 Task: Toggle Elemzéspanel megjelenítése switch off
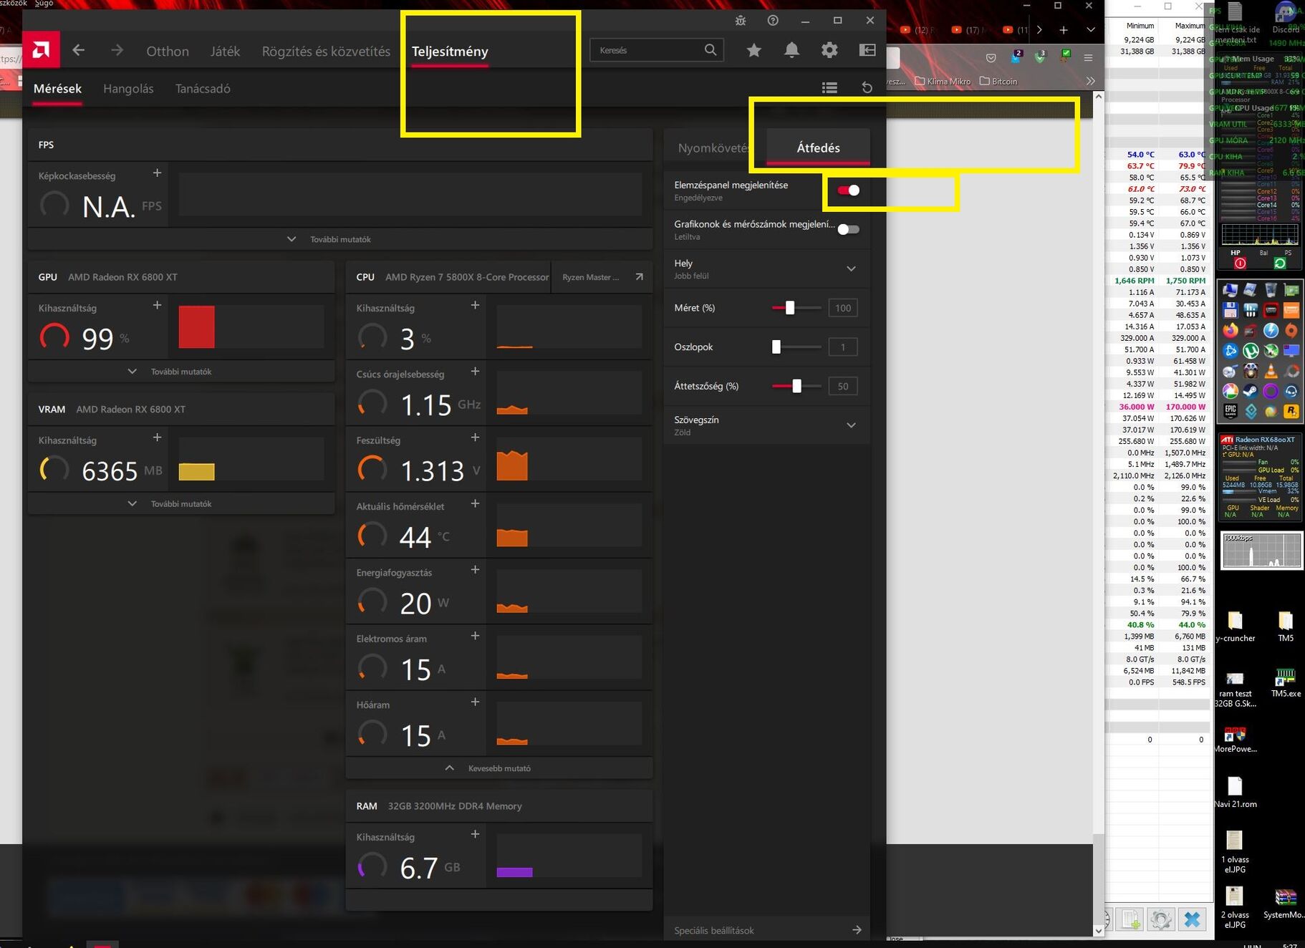(x=849, y=190)
